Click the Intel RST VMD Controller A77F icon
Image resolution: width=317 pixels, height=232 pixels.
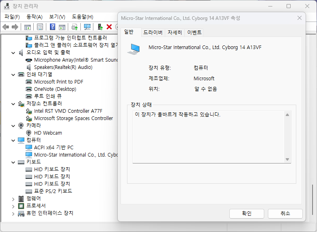(29, 111)
